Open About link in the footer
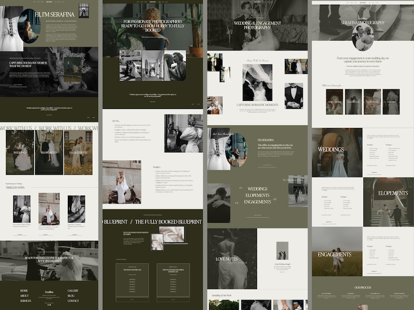 (25, 296)
